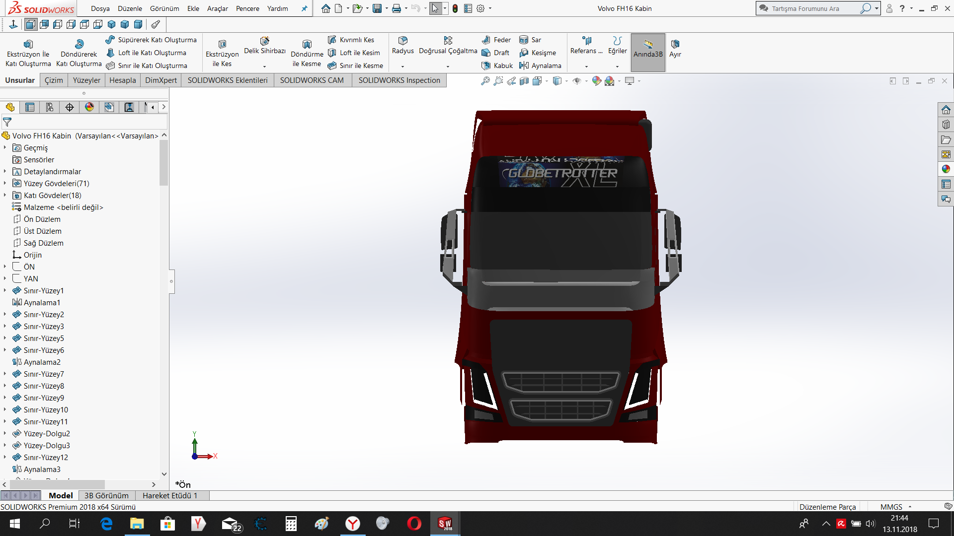Expand the Sınır-Yüzey1 feature
The image size is (954, 536).
pos(5,291)
